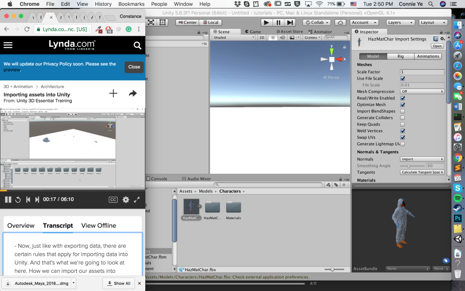This screenshot has width=465, height=291.
Task: Click the scene orientation gizmo cube
Action: tap(331, 60)
